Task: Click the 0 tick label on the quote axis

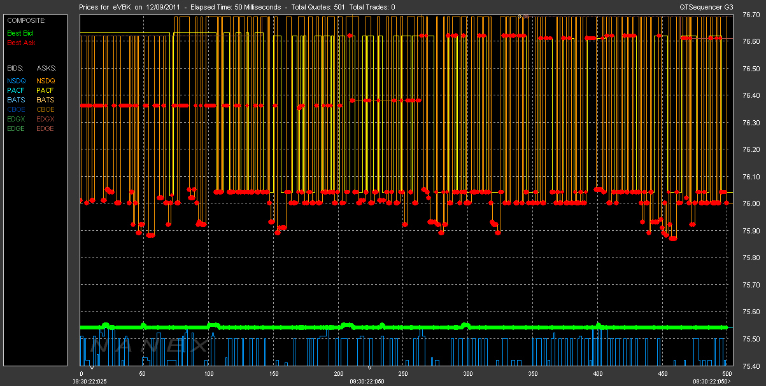Action: point(81,373)
